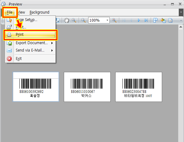Click the page Color fill icon
The width and height of the screenshot is (184, 142).
163,20
